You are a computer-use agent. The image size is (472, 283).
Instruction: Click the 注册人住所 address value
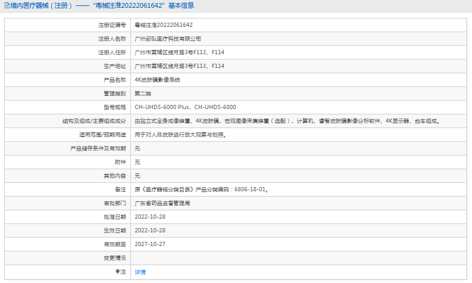pyautogui.click(x=179, y=52)
